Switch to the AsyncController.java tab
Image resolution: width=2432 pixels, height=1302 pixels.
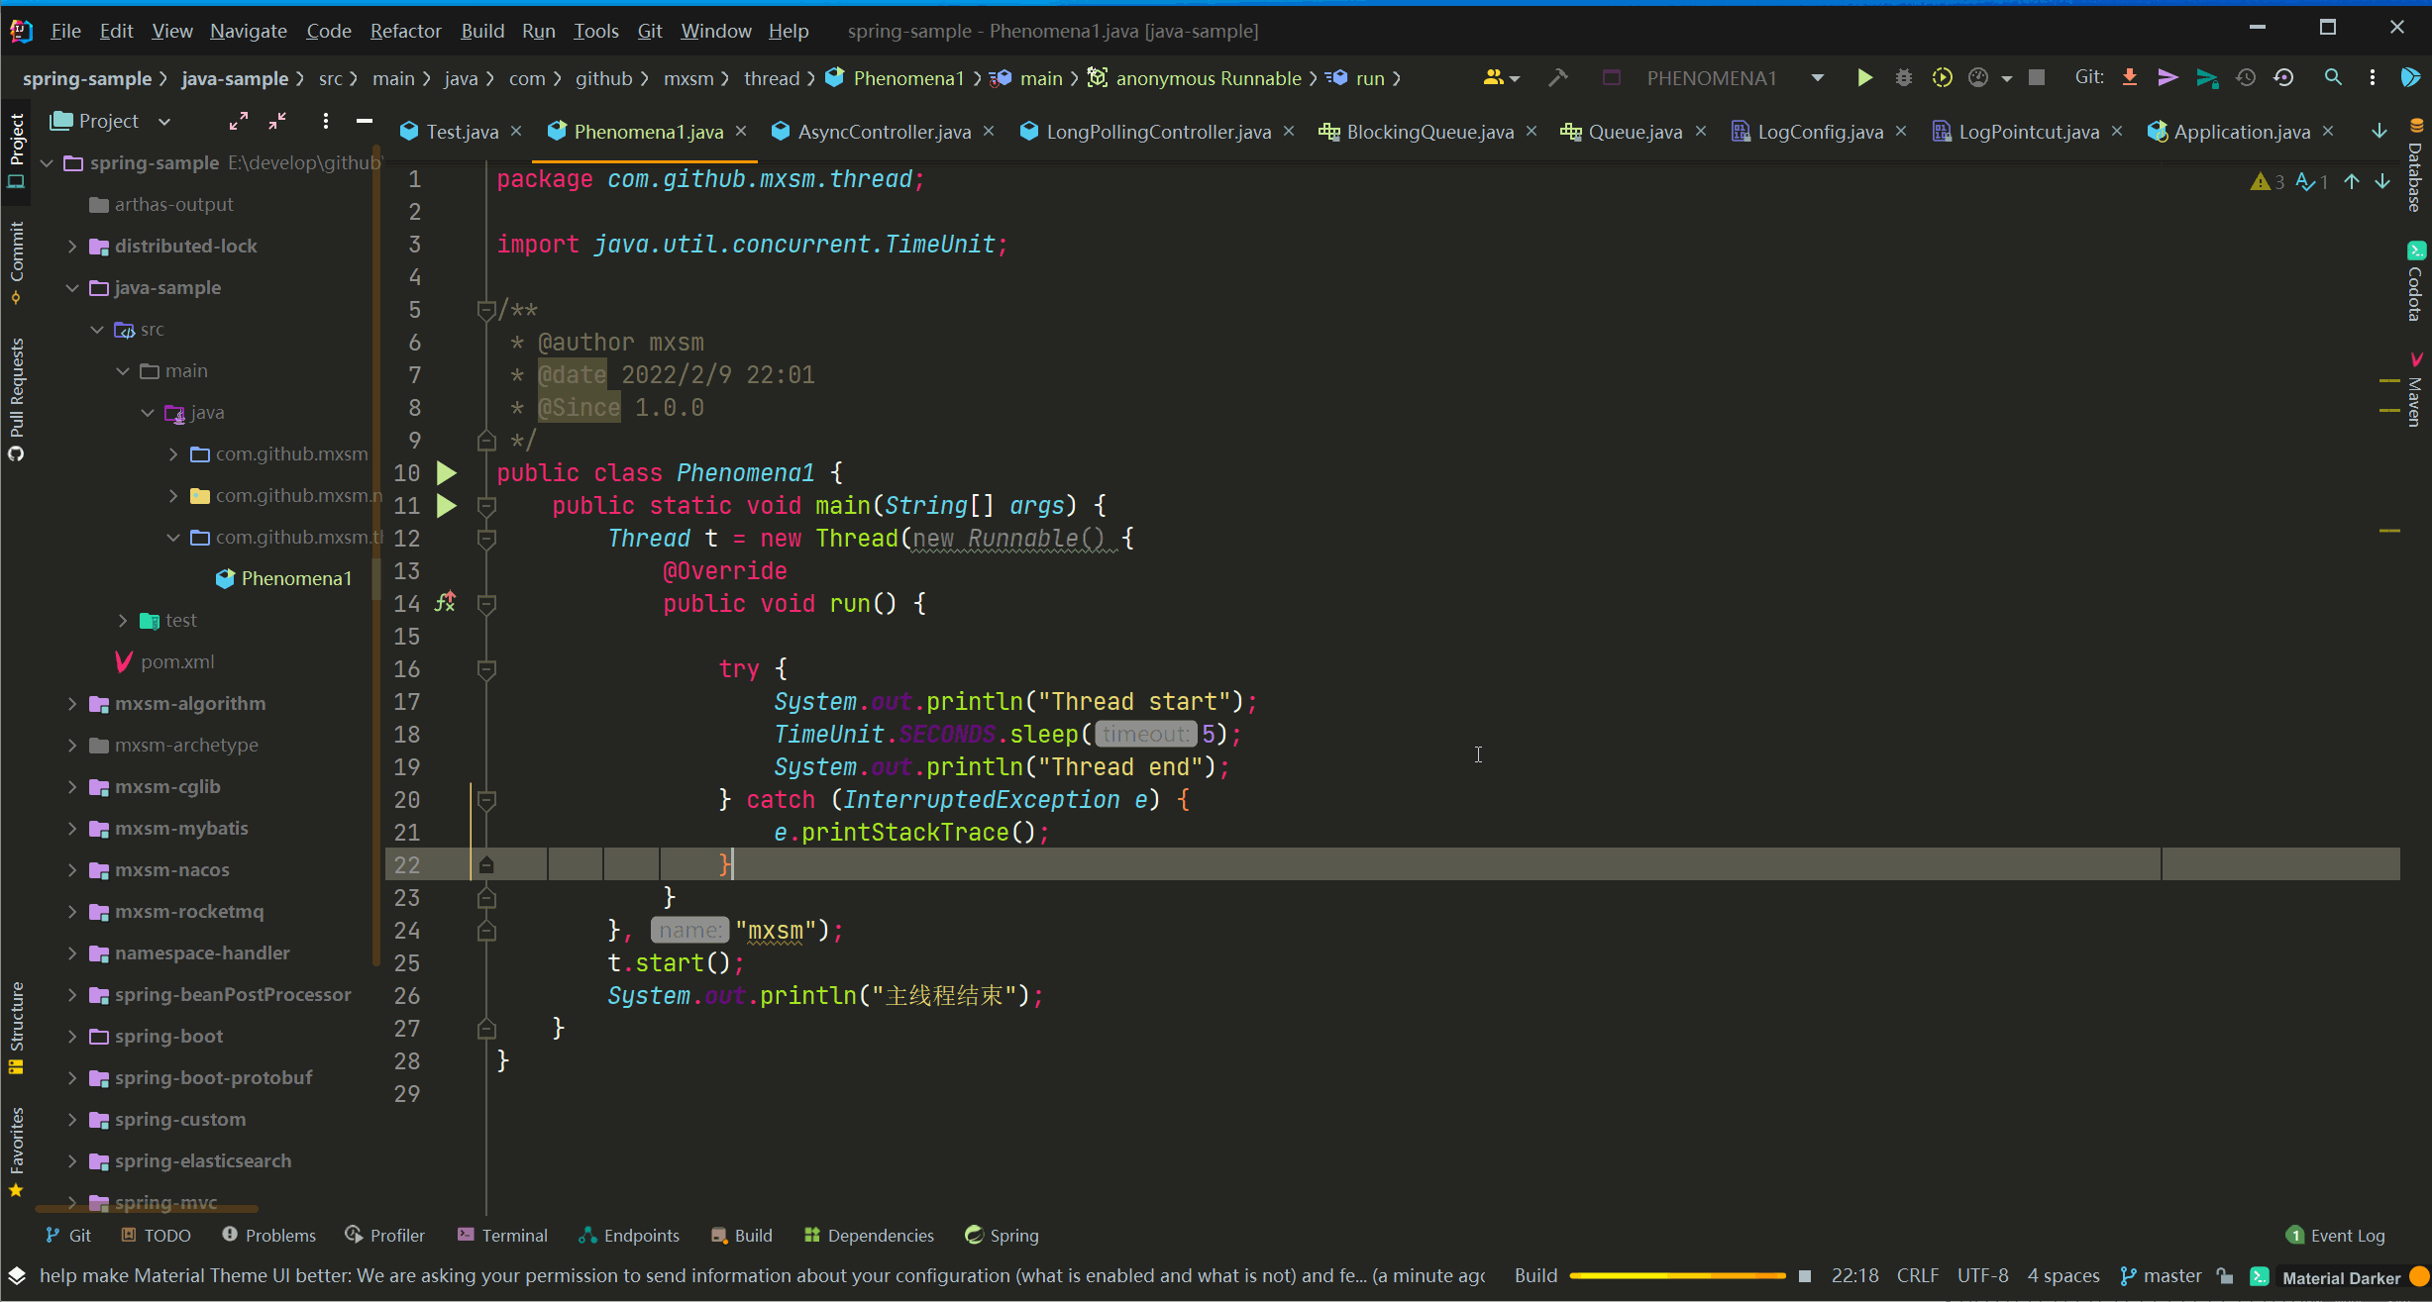883,132
